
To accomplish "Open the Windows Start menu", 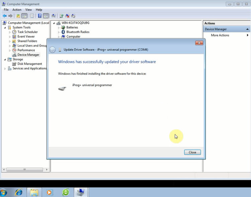I will point(3,192).
